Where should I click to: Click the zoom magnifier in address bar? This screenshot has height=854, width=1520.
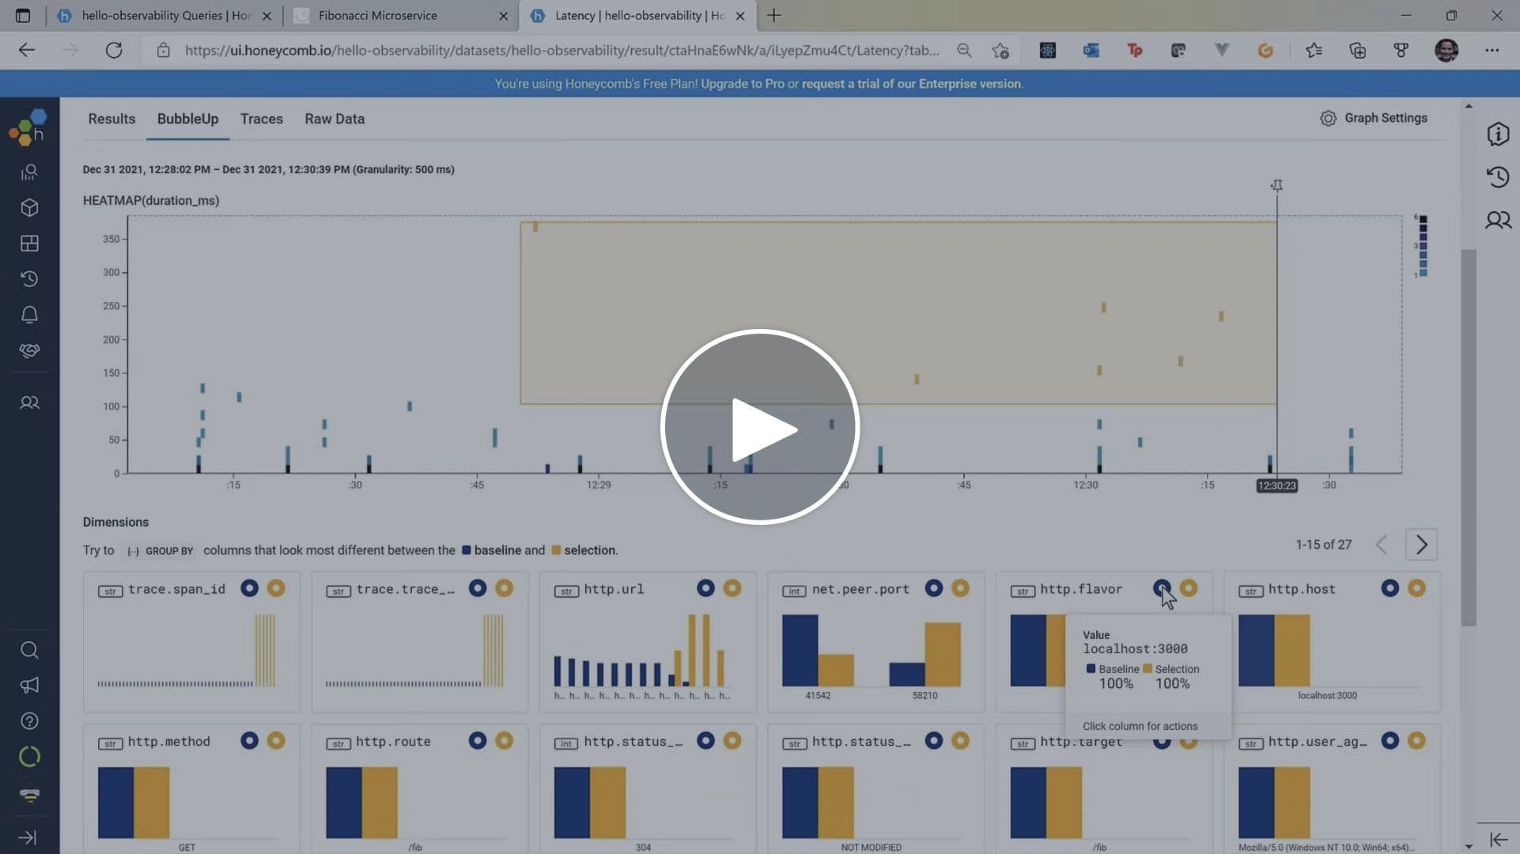(964, 51)
